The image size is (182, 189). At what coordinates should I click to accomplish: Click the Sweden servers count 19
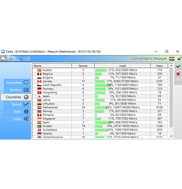[83, 126]
